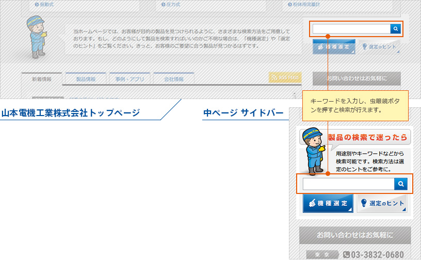Viewport: 421px width, 260px height.
Task: Click sidebar お問い合わせはお気軽に header
Action: pyautogui.click(x=355, y=235)
